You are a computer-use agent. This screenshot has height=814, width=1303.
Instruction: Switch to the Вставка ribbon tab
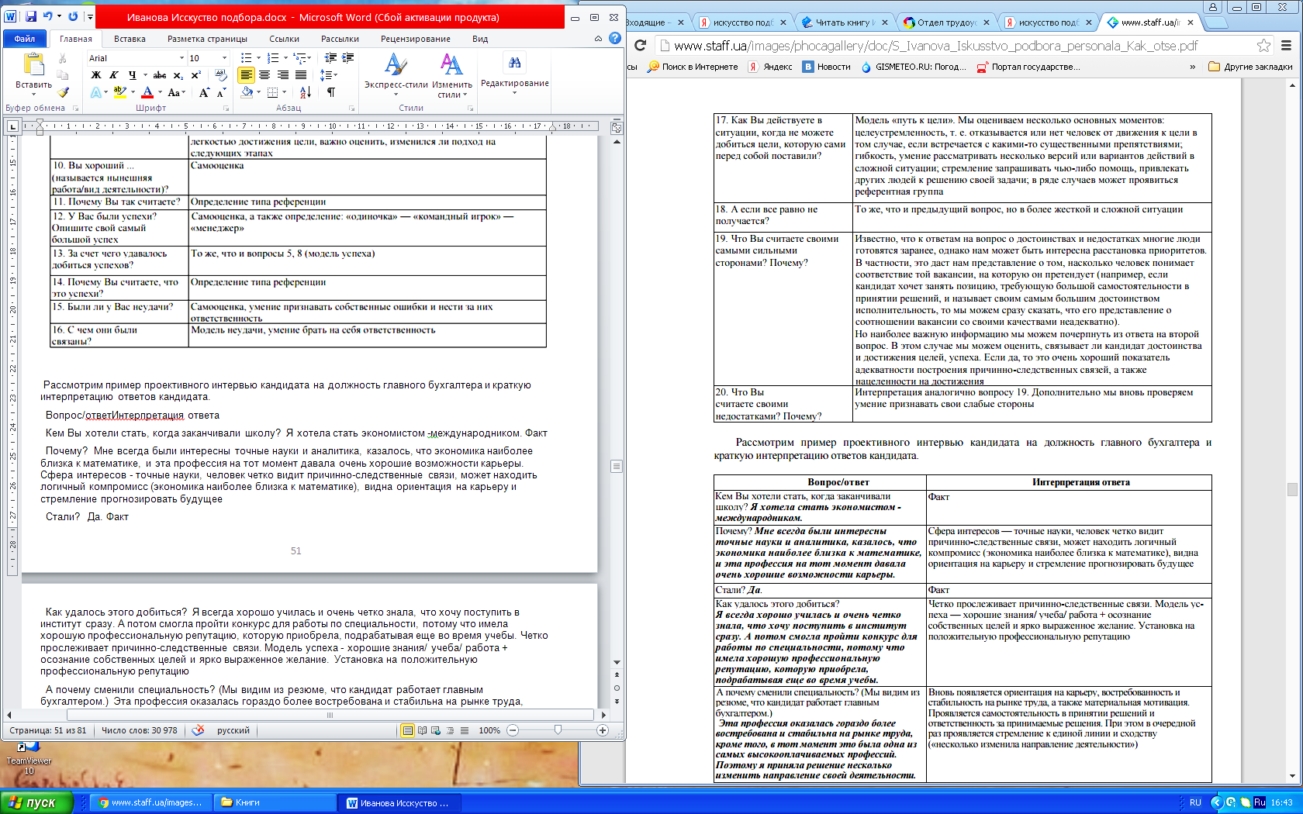coord(130,38)
